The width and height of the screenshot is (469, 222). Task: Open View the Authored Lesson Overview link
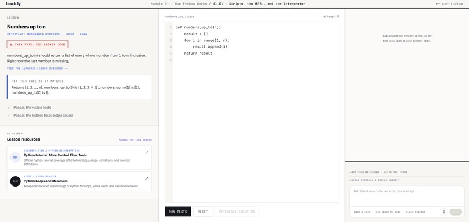click(x=37, y=69)
